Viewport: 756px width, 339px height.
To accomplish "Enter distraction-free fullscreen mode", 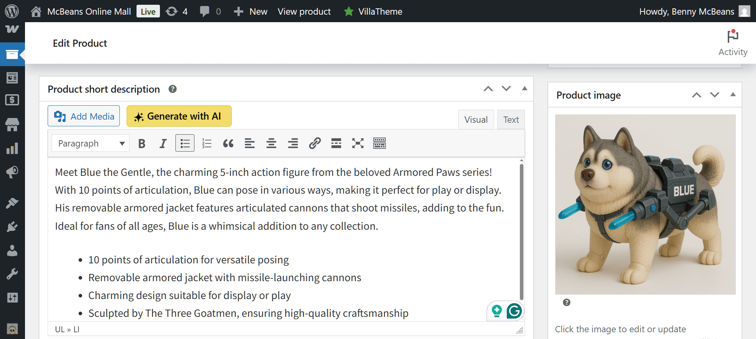I will [358, 143].
